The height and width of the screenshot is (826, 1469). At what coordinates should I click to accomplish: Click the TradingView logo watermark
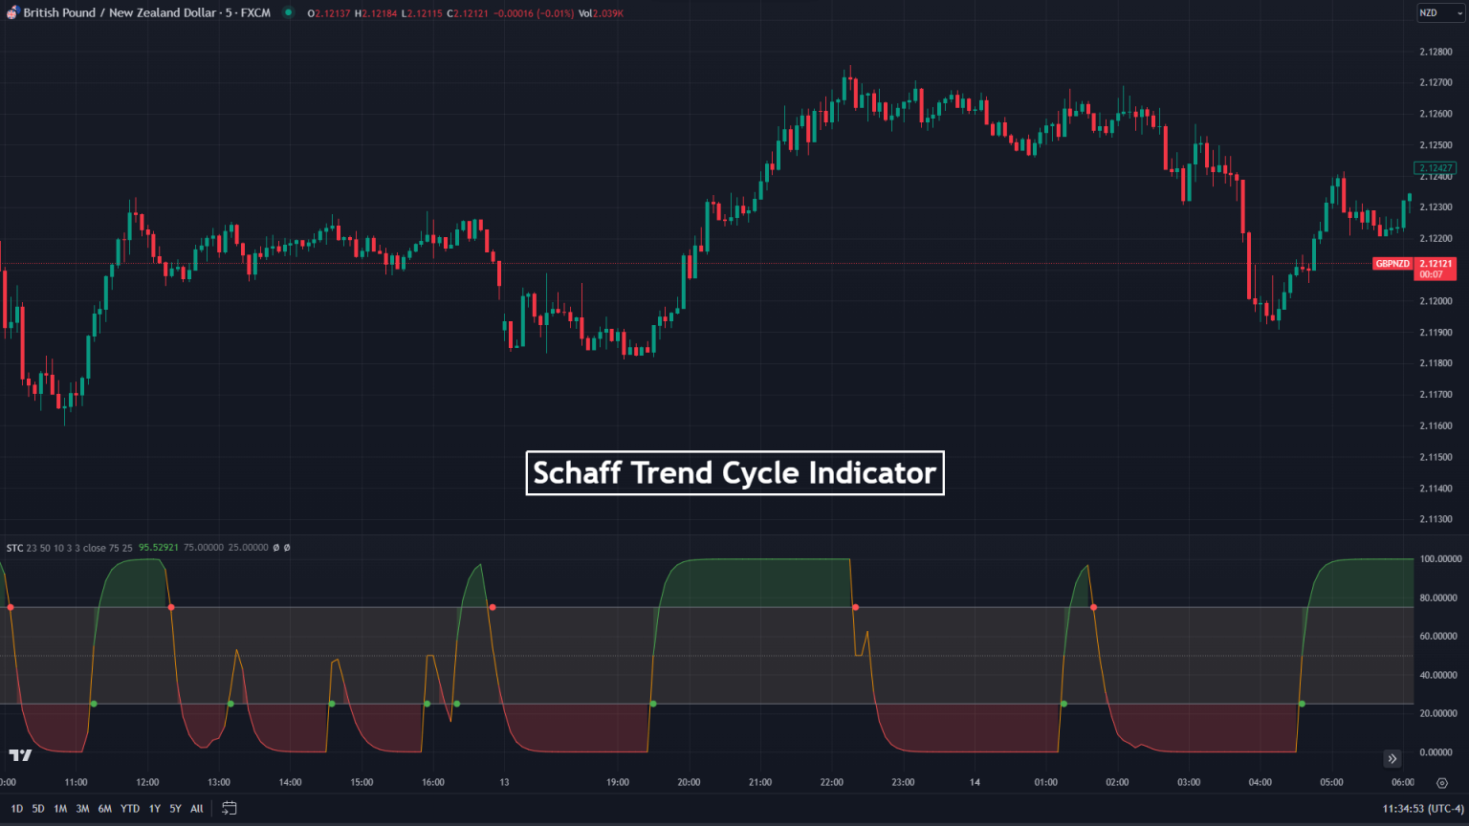pyautogui.click(x=21, y=756)
